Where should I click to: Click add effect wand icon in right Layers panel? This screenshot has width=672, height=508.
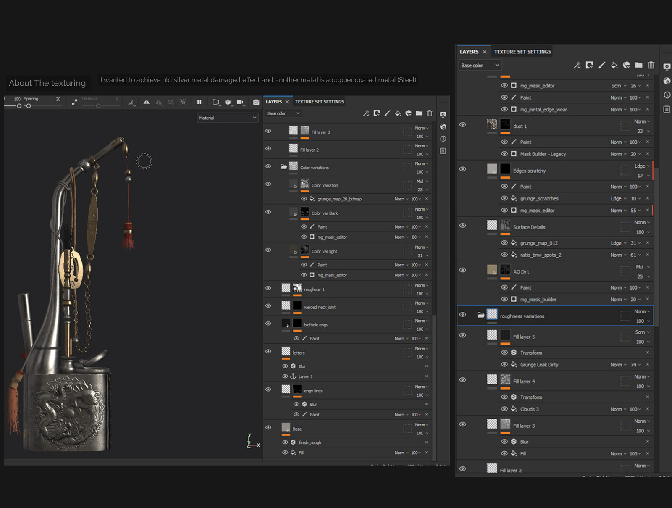point(577,65)
